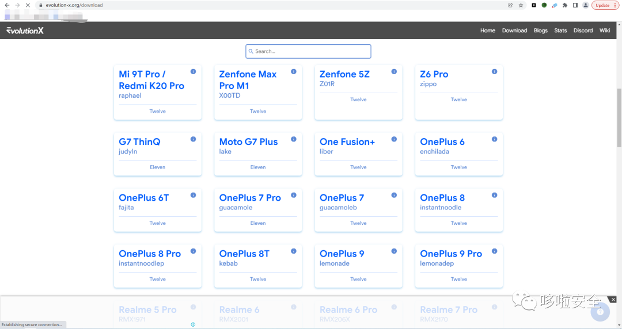Select Eleven version on OnePlus 7 Pro card
622x329 pixels.
[258, 223]
